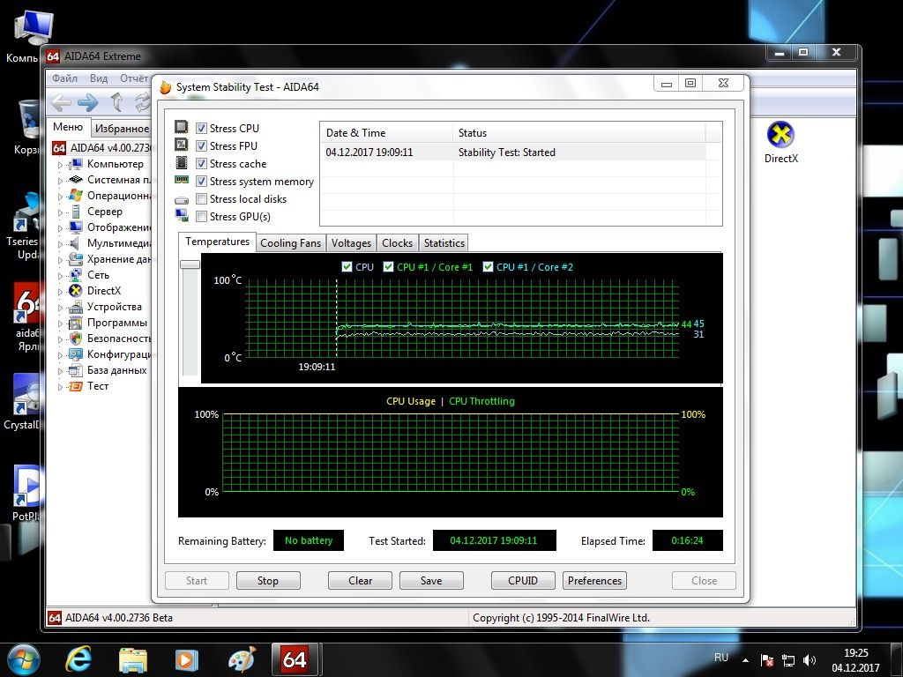Click the volume speaker tray icon
Image resolution: width=903 pixels, height=677 pixels.
point(810,660)
